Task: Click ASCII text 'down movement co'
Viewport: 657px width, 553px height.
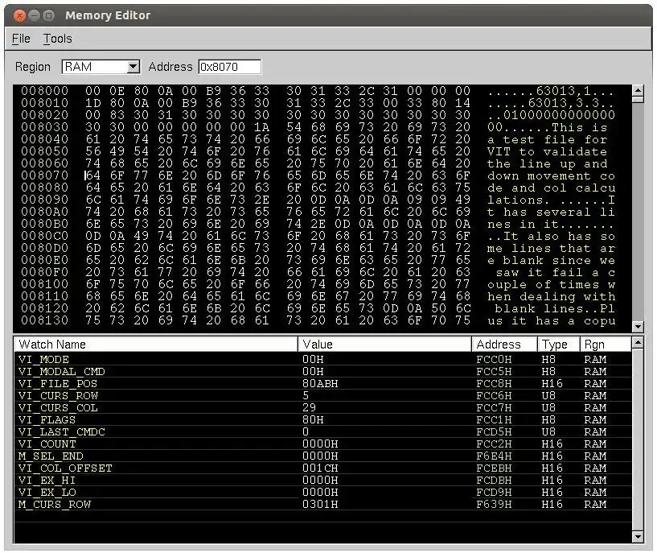Action: click(551, 175)
